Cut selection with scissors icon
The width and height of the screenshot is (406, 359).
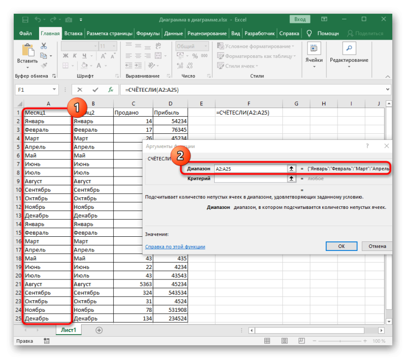click(x=44, y=46)
